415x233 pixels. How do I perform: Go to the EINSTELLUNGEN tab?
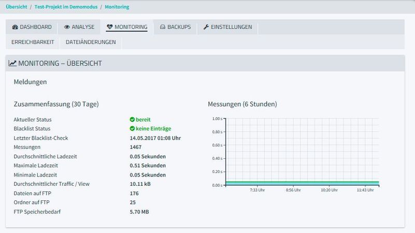pos(228,27)
